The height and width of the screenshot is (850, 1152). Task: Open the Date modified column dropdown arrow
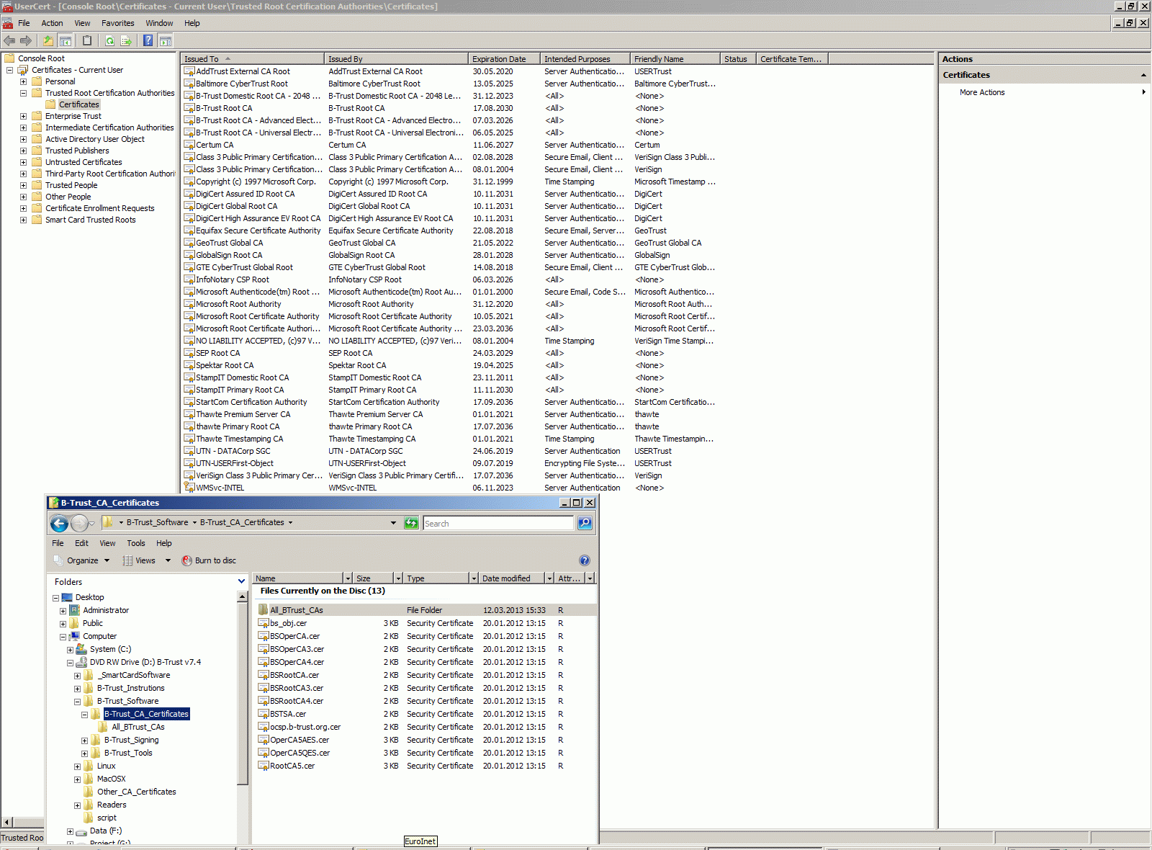pyautogui.click(x=549, y=578)
